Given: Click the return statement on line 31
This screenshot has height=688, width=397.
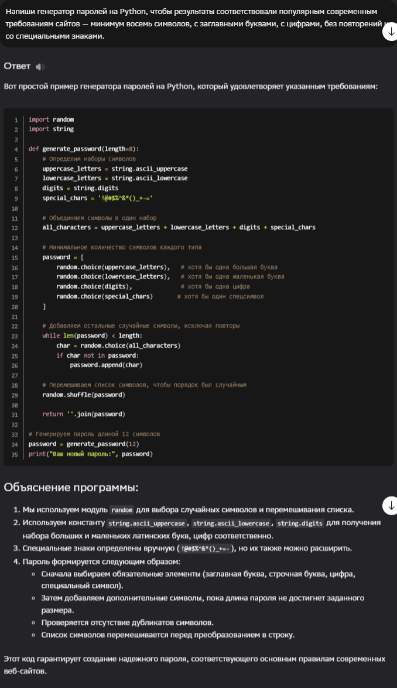Looking at the screenshot, I should click(84, 414).
